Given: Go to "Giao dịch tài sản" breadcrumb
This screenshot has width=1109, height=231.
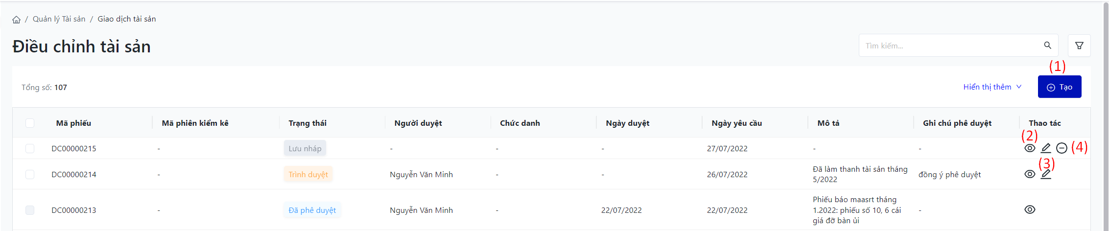Looking at the screenshot, I should click(x=127, y=19).
